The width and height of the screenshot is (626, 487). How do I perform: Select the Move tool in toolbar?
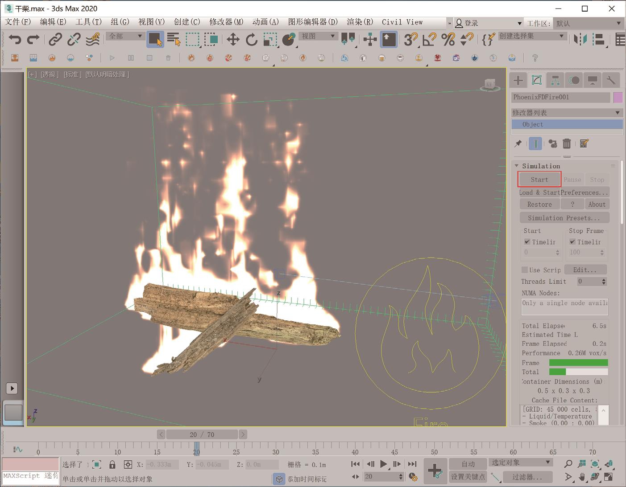point(233,40)
